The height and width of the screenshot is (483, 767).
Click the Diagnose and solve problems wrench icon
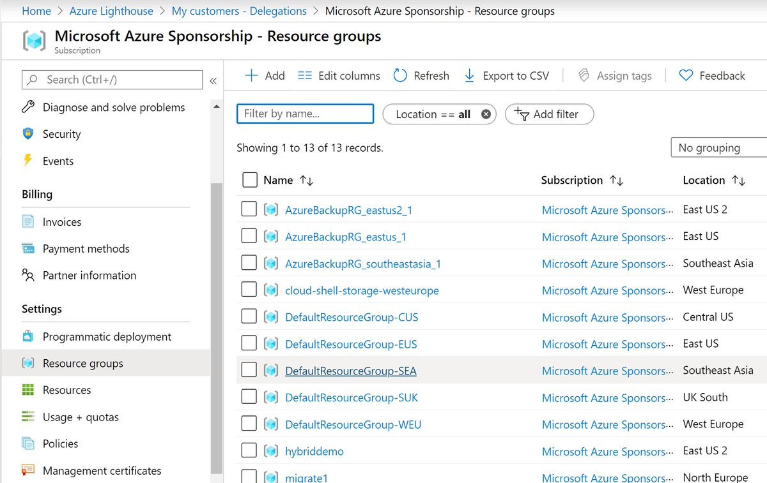tap(27, 107)
